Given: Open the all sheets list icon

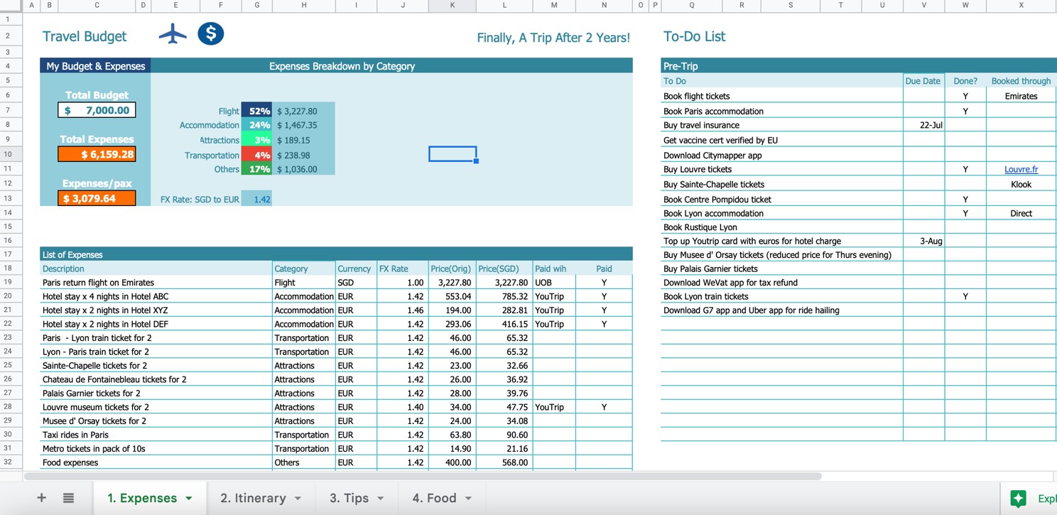Looking at the screenshot, I should [68, 498].
